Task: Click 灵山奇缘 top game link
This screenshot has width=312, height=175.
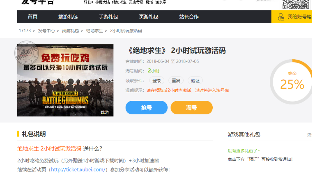Action: click(136, 2)
